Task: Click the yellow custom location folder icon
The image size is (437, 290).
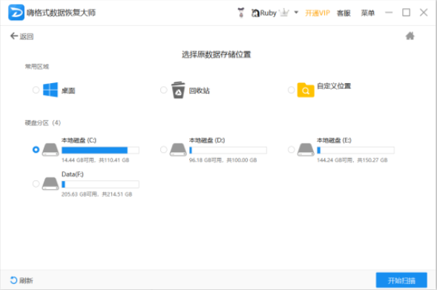Action: (306, 90)
